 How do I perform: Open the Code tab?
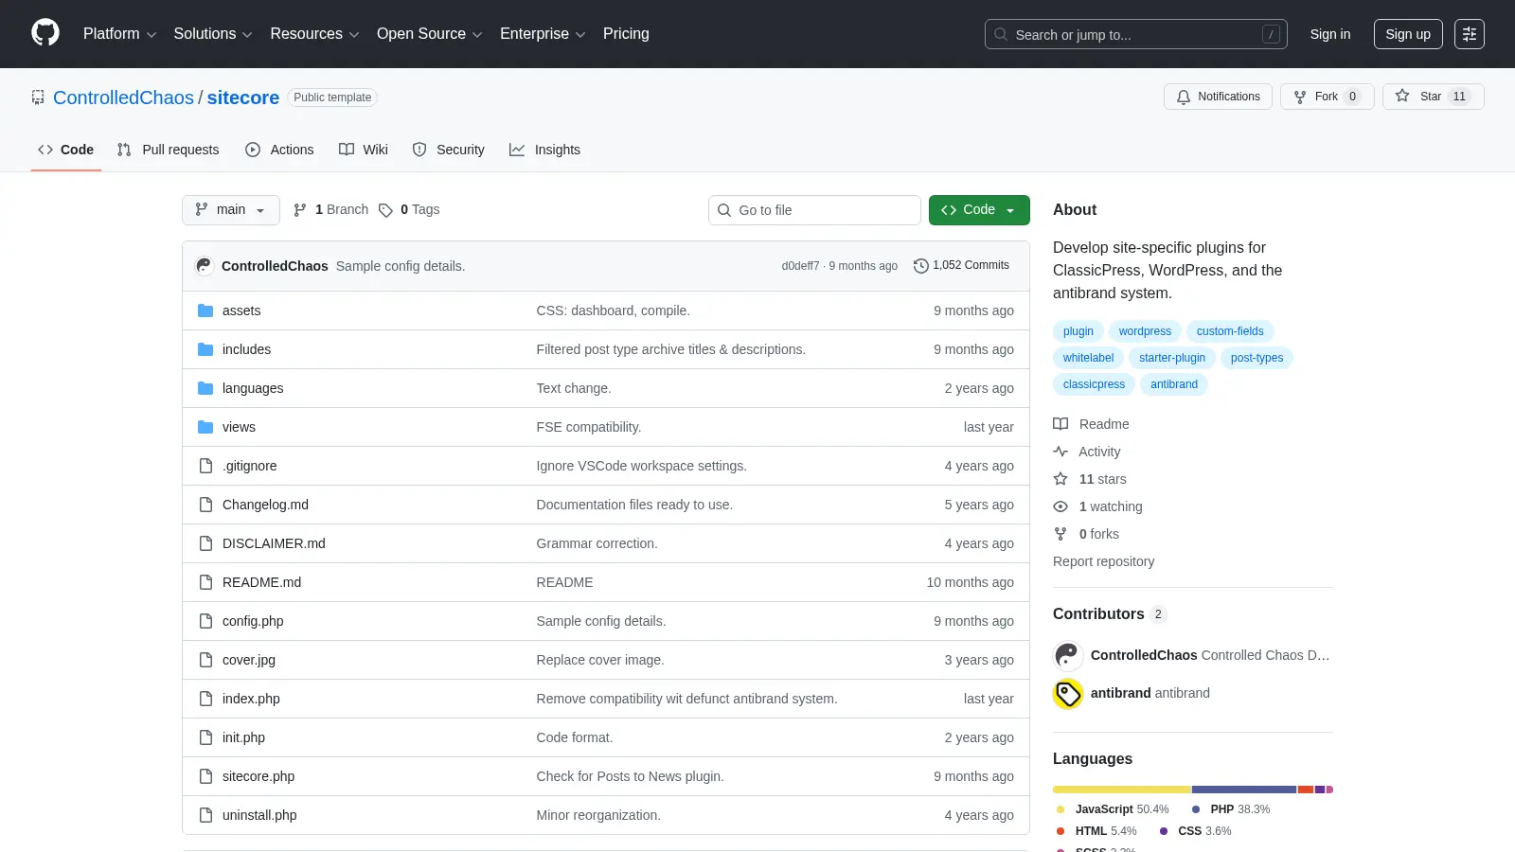(66, 150)
